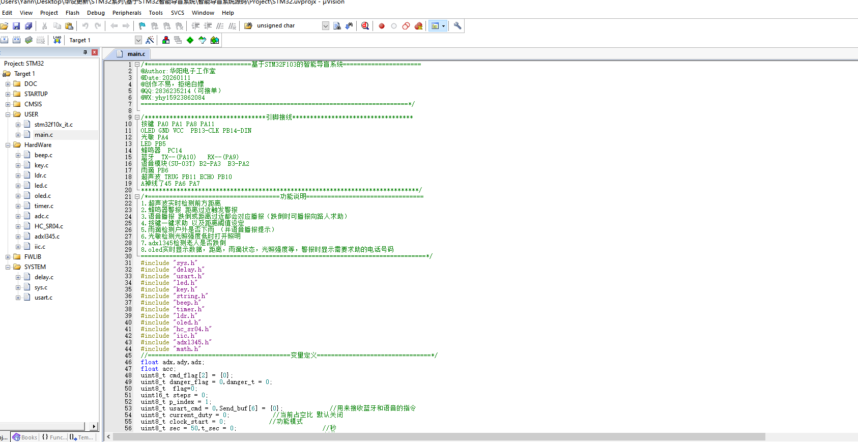Launch the Pack Installer icon

(x=215, y=40)
